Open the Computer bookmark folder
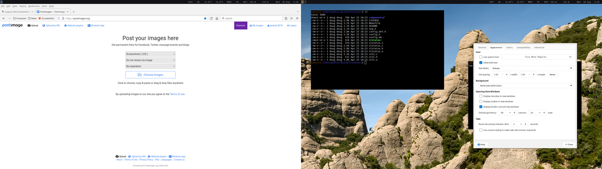The image size is (602, 169). [x=19, y=18]
